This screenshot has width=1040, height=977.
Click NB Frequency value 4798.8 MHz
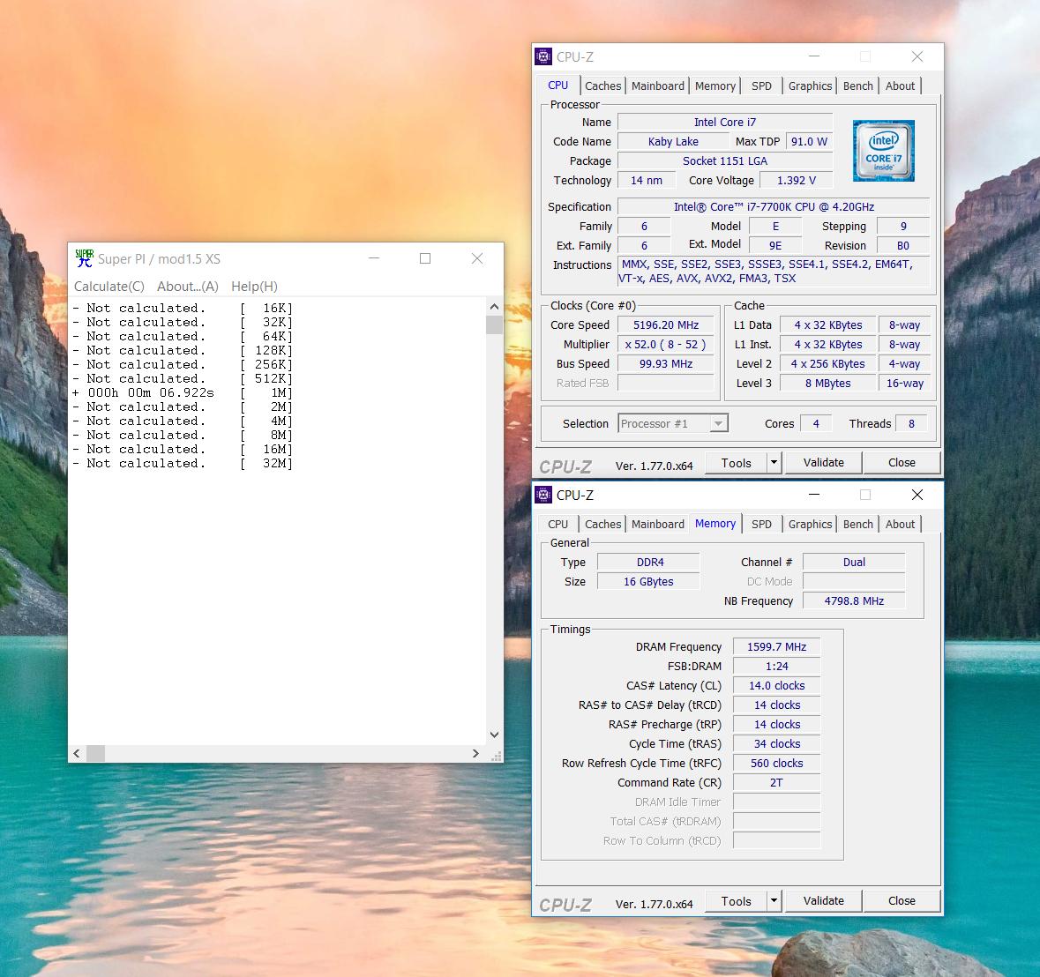click(854, 600)
